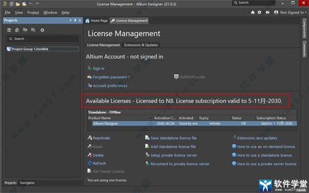The width and height of the screenshot is (309, 193).
Task: Click the Projects panel Search field
Action: 43,39
